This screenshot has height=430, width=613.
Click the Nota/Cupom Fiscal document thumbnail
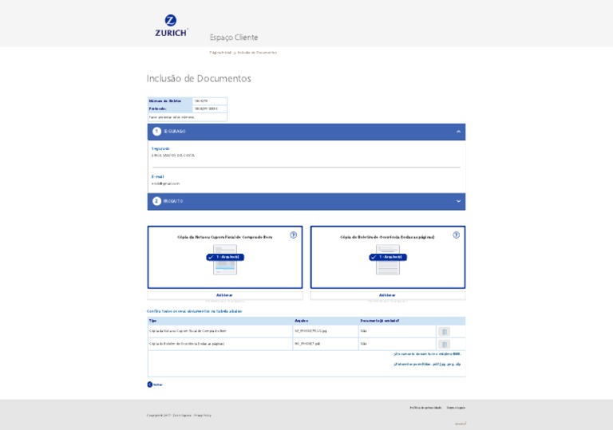coord(224,261)
